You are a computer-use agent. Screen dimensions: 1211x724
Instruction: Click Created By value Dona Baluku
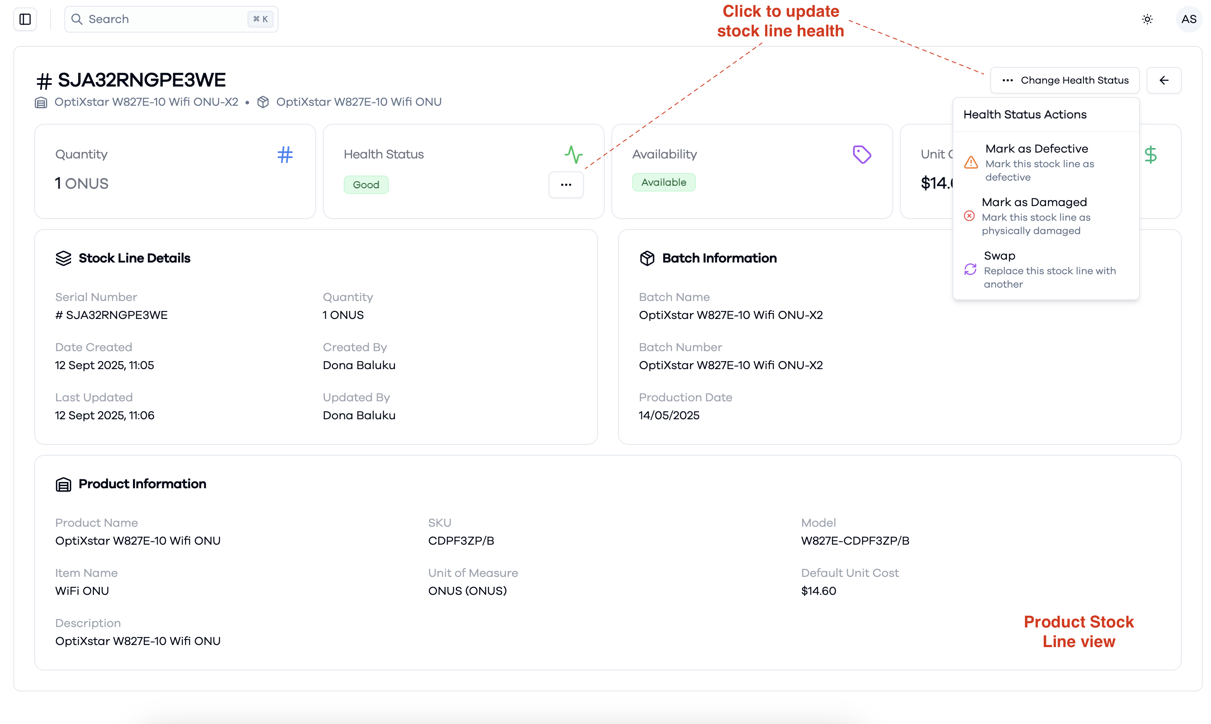point(359,365)
